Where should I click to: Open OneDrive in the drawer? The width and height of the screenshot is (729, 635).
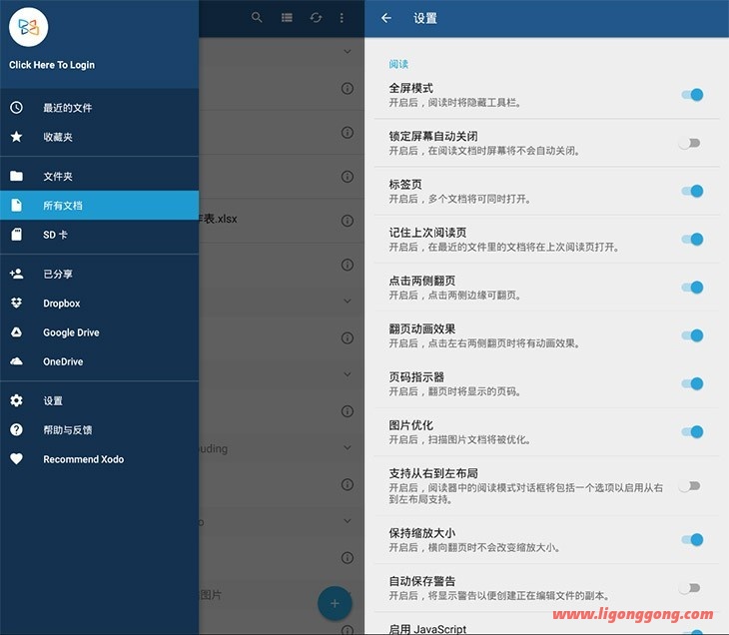point(100,361)
